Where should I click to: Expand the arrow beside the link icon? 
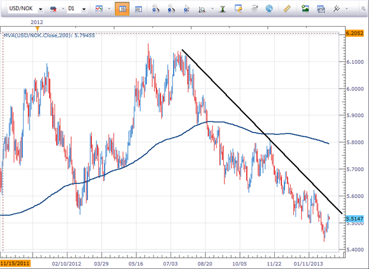63,9
